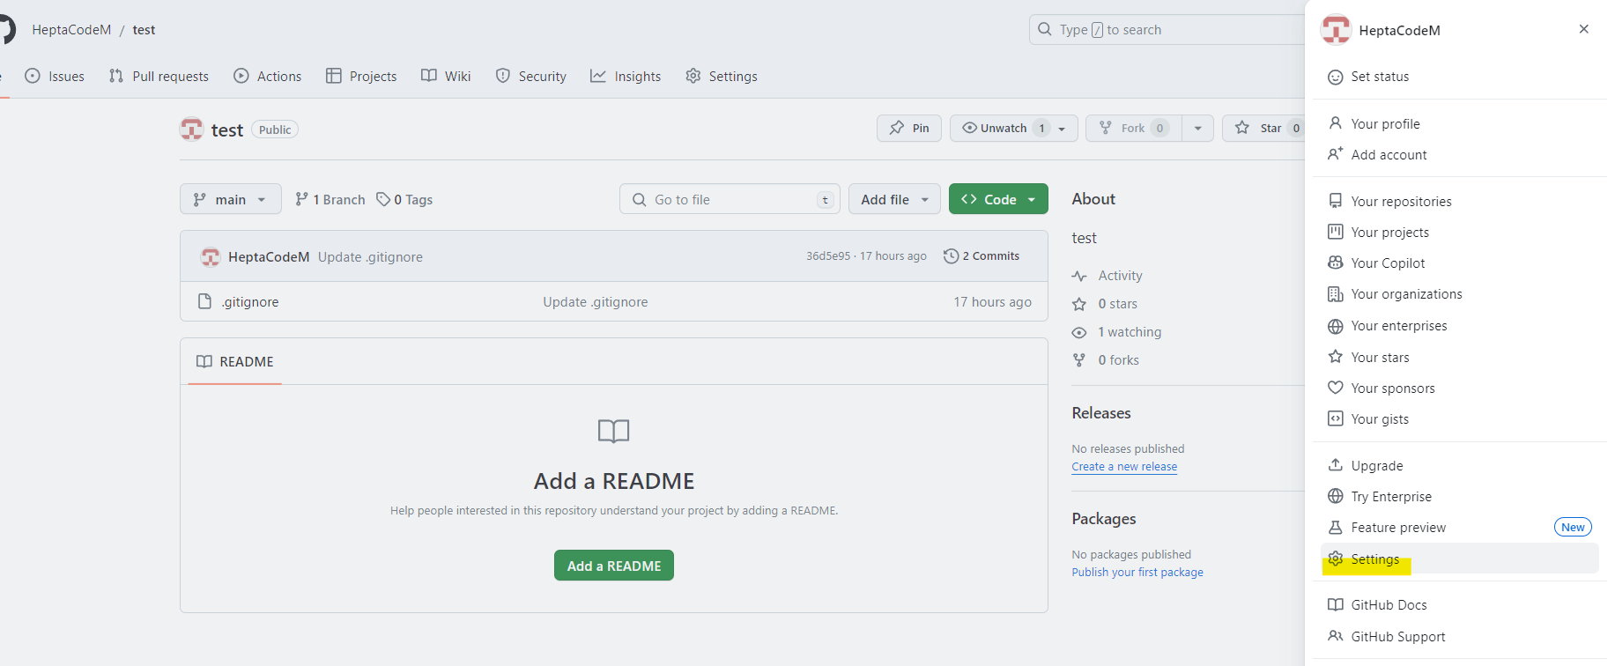1615x666 pixels.
Task: Open the Update .gitignore latest commit message
Action: [370, 257]
